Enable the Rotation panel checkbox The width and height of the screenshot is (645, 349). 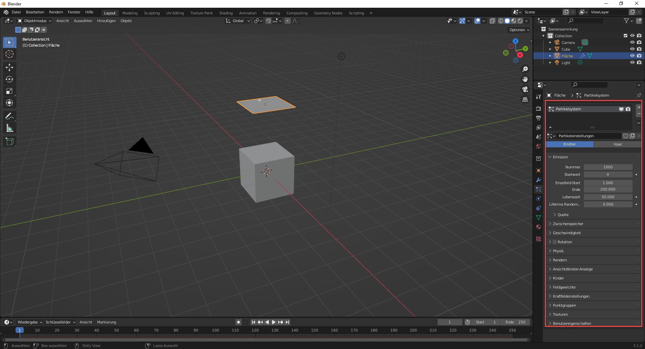[x=555, y=242]
